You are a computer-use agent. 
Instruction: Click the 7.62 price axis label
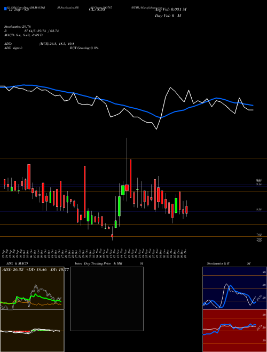pyautogui.click(x=259, y=235)
